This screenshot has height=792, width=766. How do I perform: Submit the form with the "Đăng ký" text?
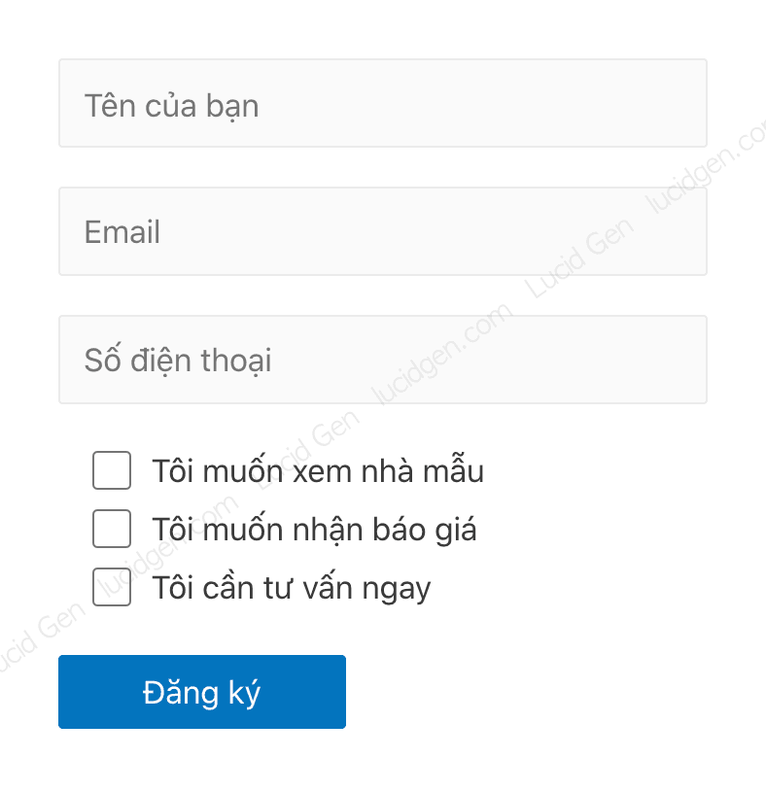click(x=201, y=693)
